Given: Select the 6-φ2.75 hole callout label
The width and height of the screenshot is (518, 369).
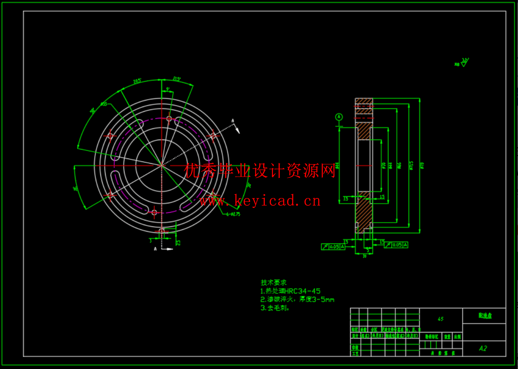Looking at the screenshot, I should (x=233, y=214).
